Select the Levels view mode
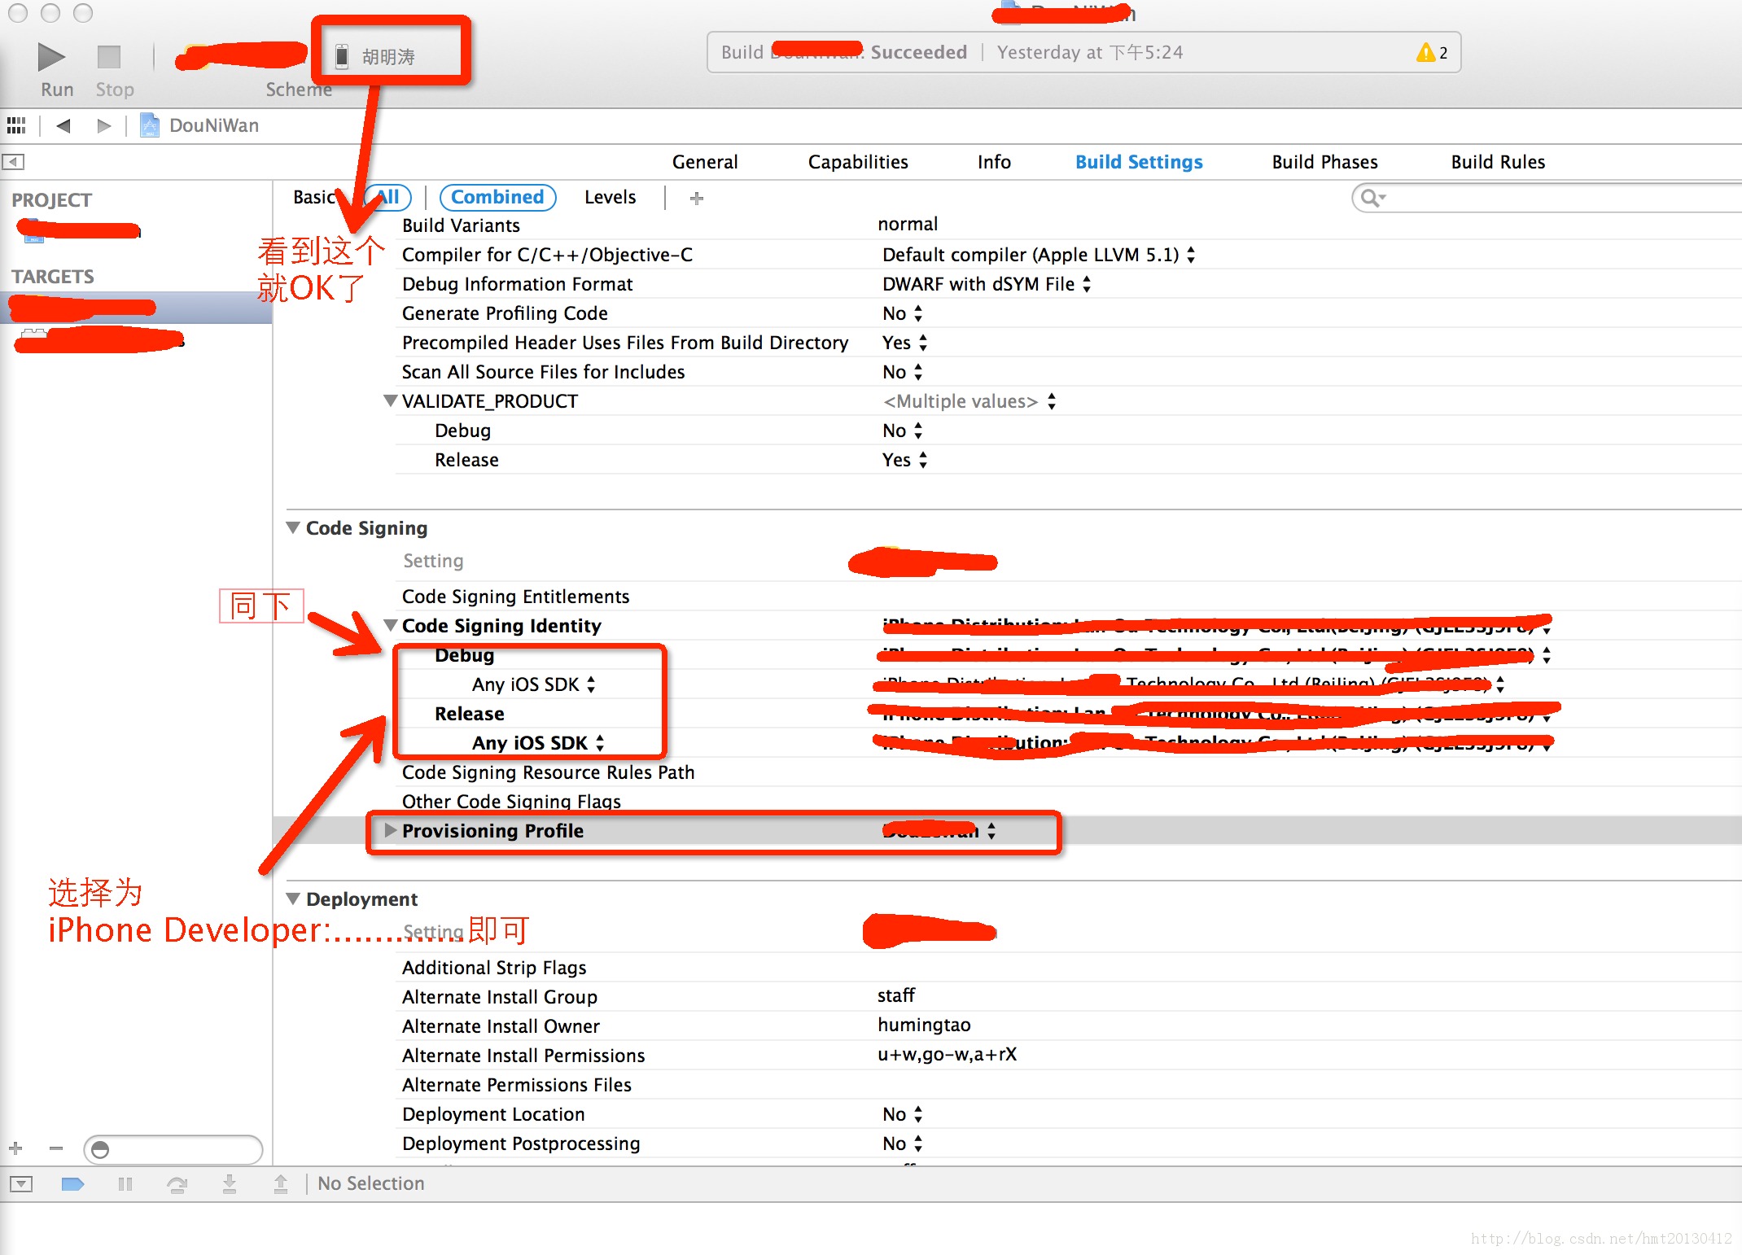 pyautogui.click(x=610, y=197)
